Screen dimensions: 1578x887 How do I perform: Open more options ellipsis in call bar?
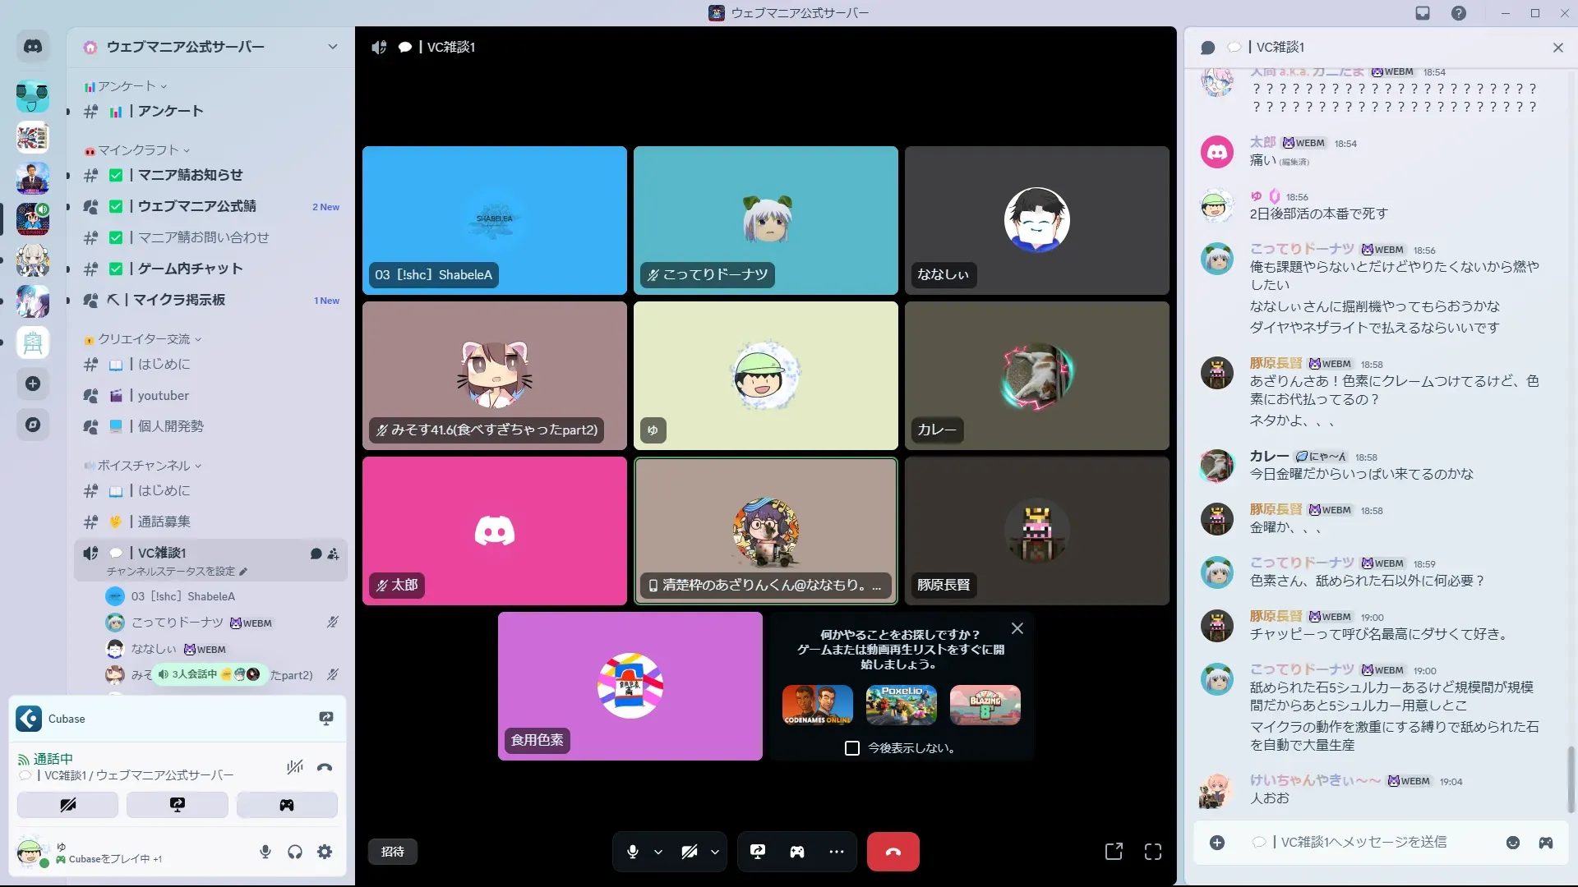coord(837,852)
